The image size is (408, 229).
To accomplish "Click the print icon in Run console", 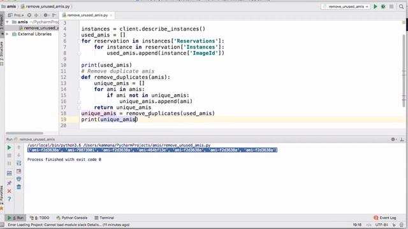I will 18,179.
